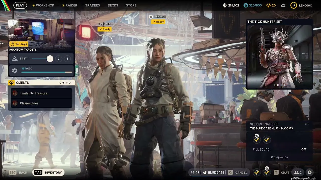Click the bottom-bar leader ready checkmark
Screen dimensions: 321x180
tap(267, 172)
